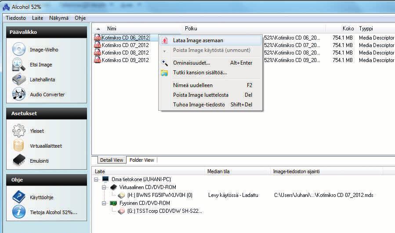Click the Image-Welho link

coord(44,50)
